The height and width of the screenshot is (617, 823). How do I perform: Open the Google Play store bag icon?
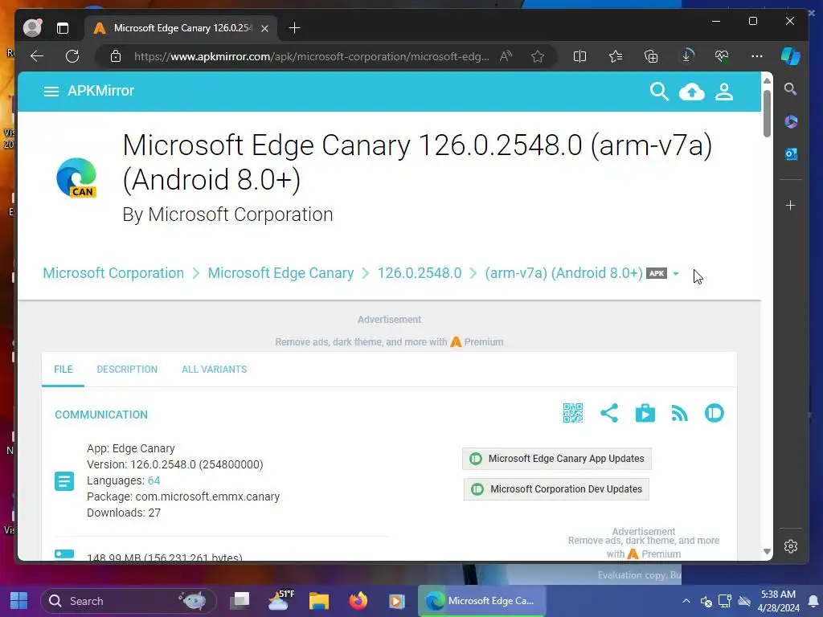(645, 413)
